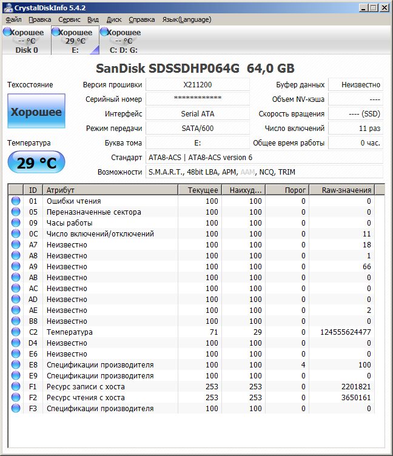Screen dimensions: 393x456
Task: Click the 11 раз power-on count field
Action: tap(355, 129)
